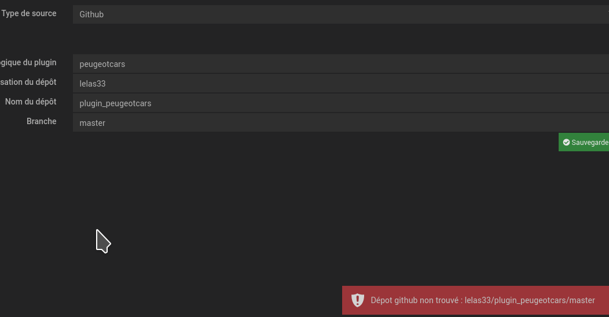Click the 'logique du plugin' label

click(28, 62)
